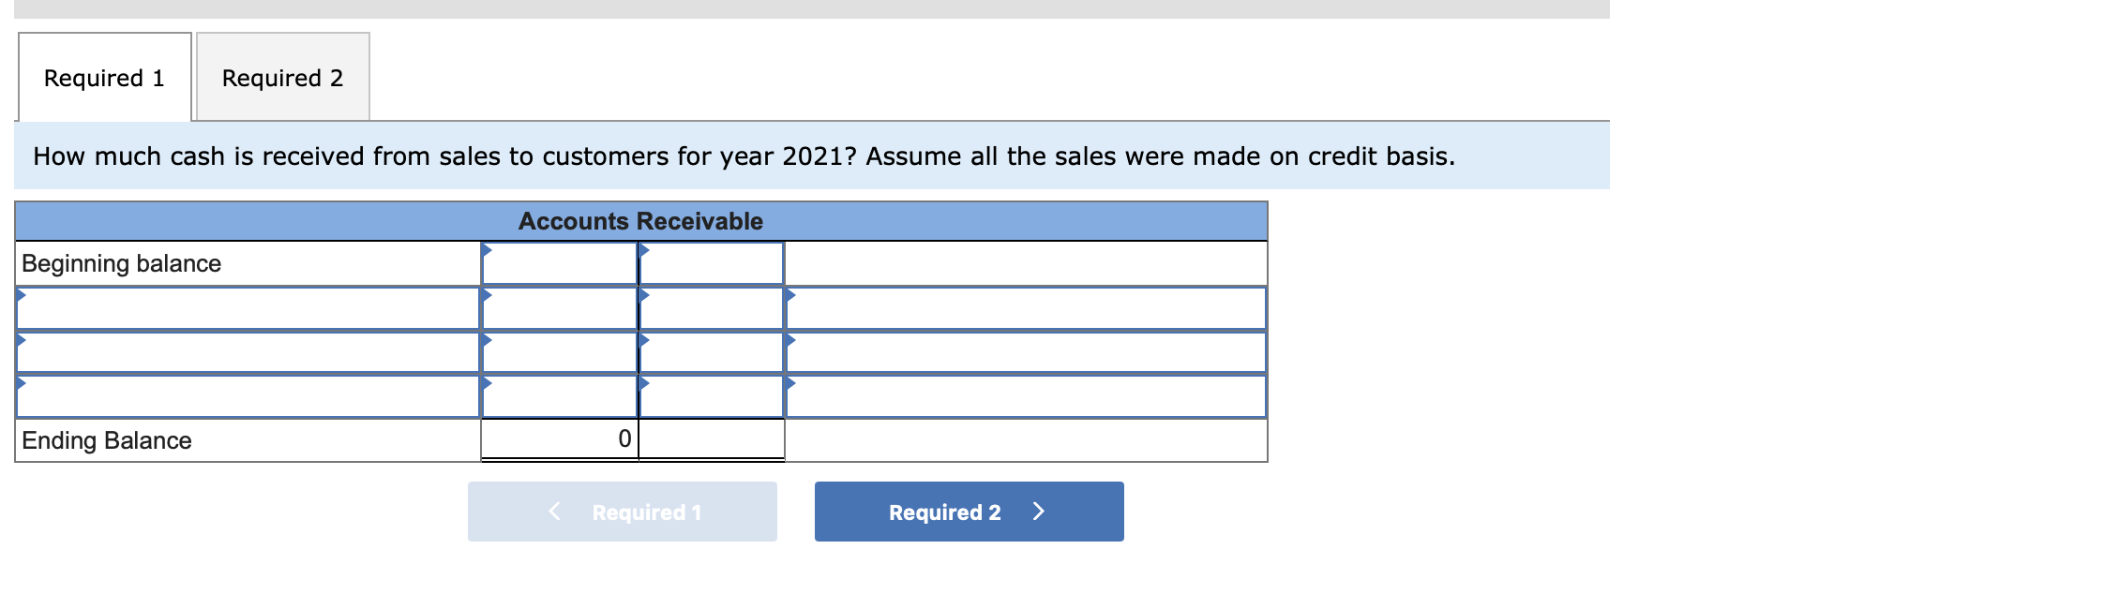Screen dimensions: 2120x594
Task: Click the right chevron arrow on Required 2
Action: point(1039,512)
